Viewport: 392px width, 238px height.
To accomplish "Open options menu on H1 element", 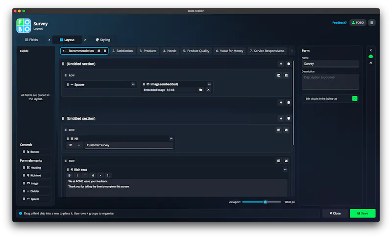I will [x=171, y=139].
